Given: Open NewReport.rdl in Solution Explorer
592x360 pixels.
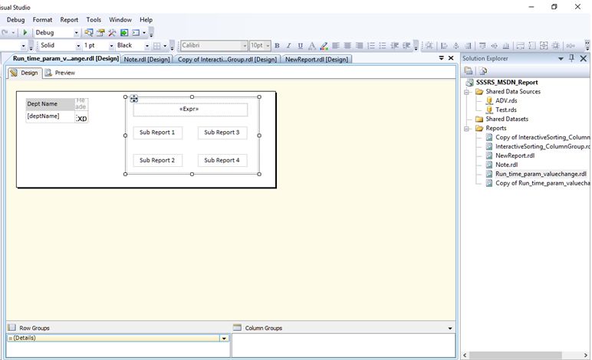Looking at the screenshot, I should tap(515, 155).
